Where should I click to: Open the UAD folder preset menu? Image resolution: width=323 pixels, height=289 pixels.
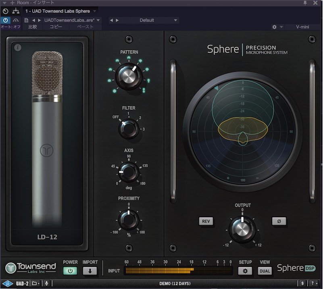click(x=35, y=284)
